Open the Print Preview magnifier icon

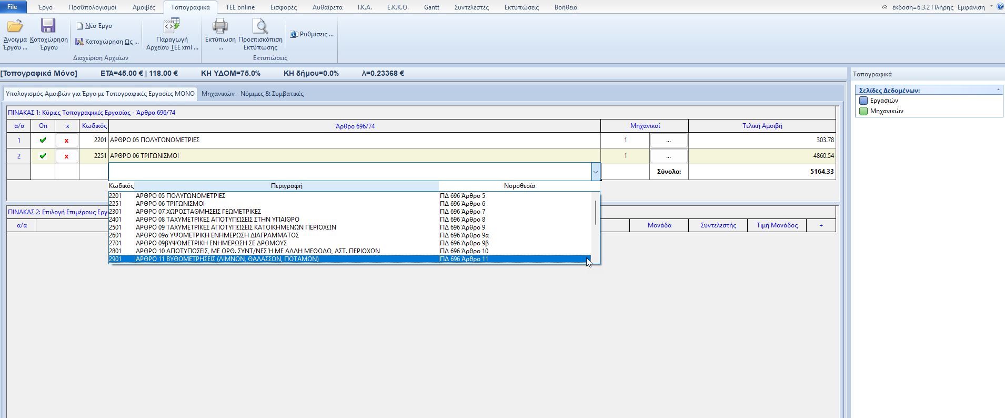pyautogui.click(x=260, y=26)
